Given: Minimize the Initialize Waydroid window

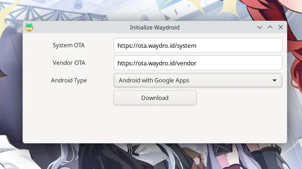Looking at the screenshot, I should (259, 27).
